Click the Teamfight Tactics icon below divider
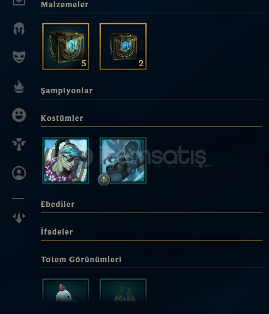269x314 pixels. click(x=19, y=217)
